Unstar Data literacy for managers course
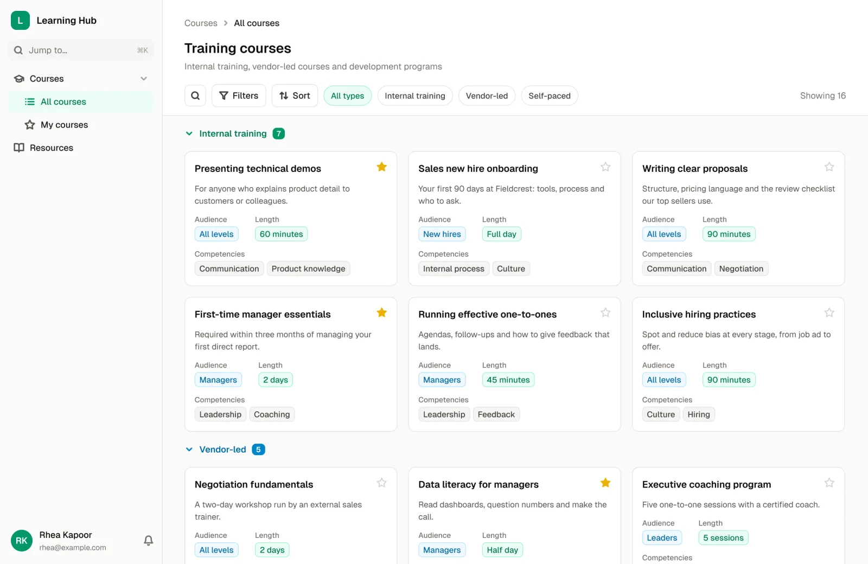The width and height of the screenshot is (868, 564). click(x=605, y=483)
